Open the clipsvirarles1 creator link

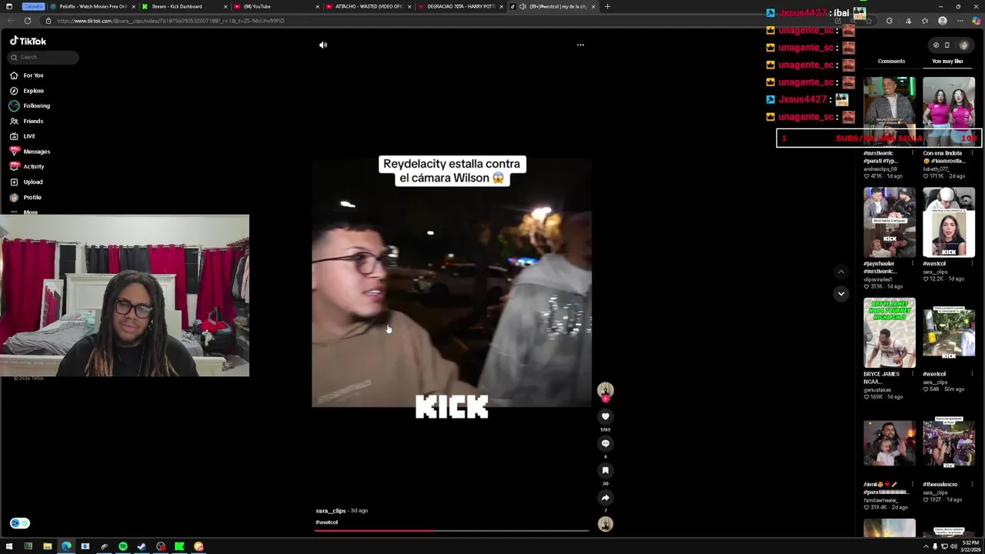point(879,279)
